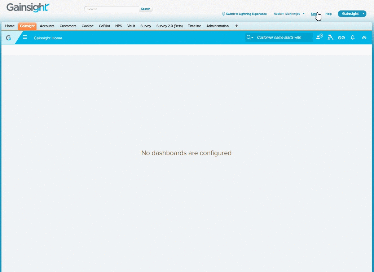
Task: Open notifications bell
Action: (353, 37)
